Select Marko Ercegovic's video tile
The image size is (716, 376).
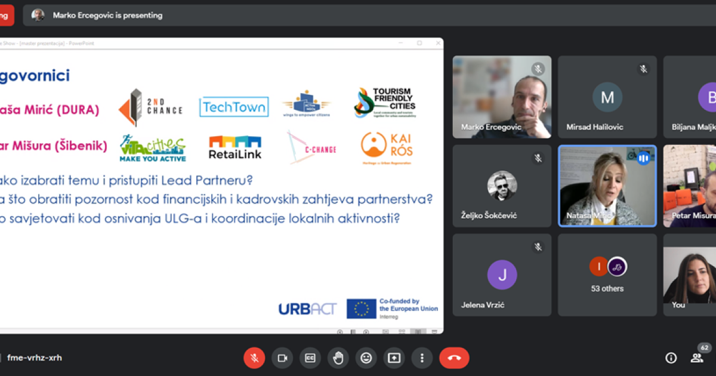coord(502,97)
